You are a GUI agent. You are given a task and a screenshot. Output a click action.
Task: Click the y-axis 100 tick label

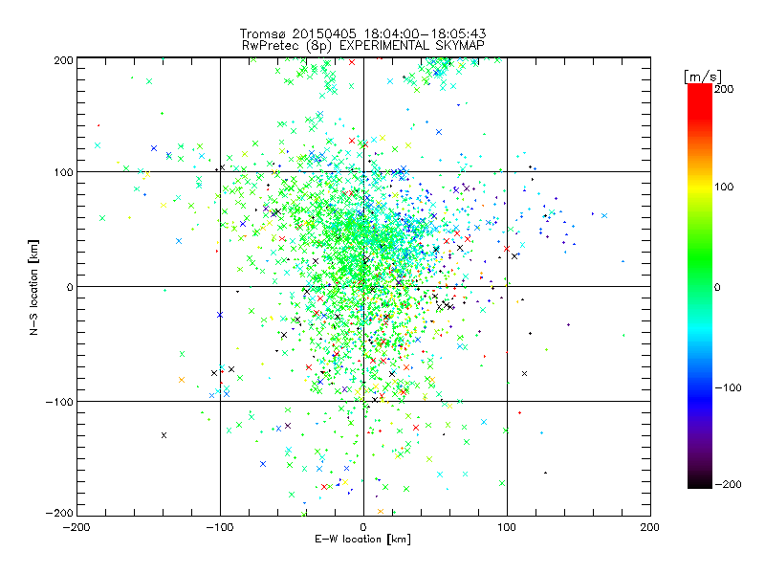click(x=63, y=172)
